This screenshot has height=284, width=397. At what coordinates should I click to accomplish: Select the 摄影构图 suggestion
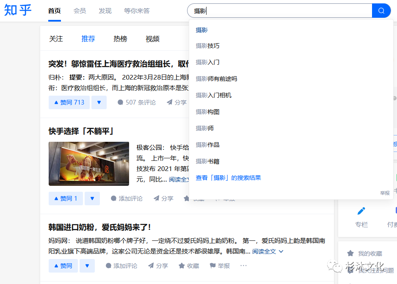(x=208, y=112)
